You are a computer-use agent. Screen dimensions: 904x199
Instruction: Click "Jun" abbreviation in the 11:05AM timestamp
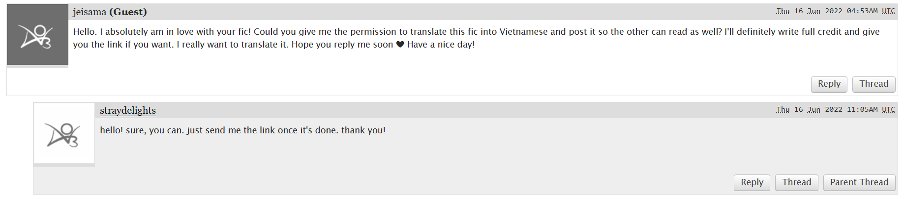coord(814,110)
